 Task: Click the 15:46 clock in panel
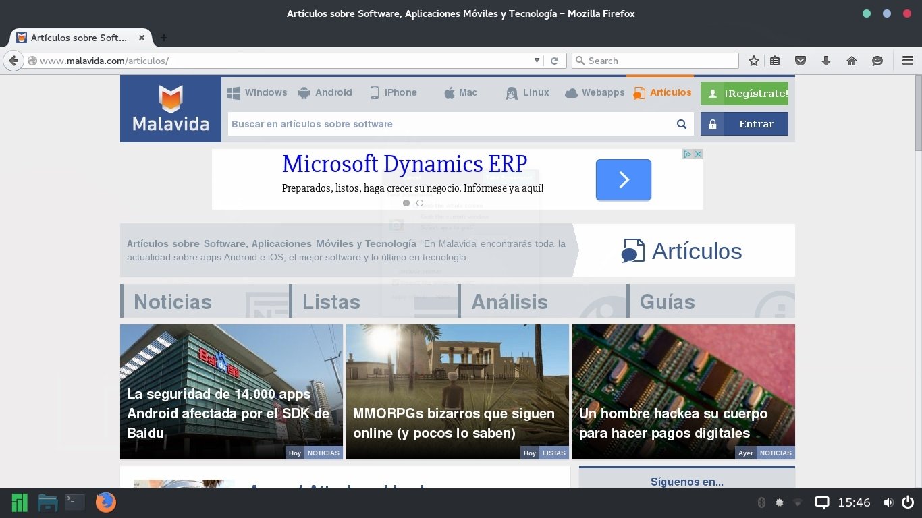854,502
